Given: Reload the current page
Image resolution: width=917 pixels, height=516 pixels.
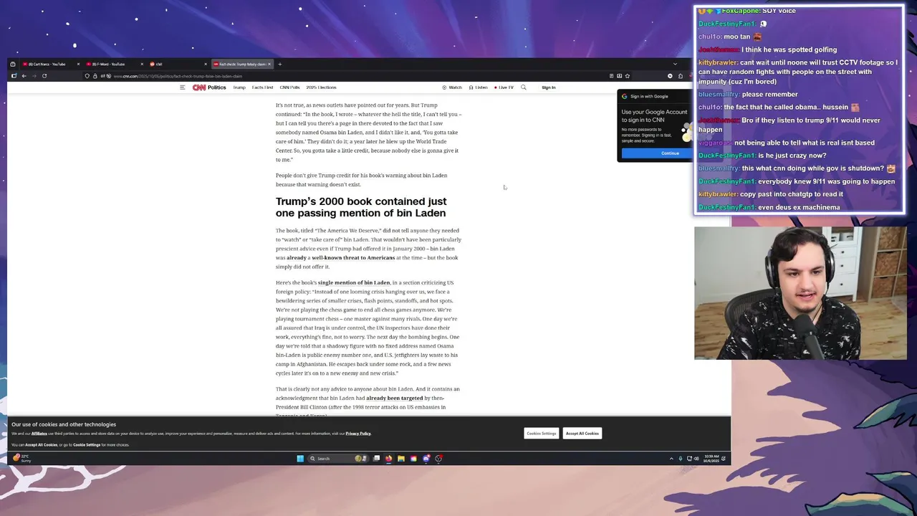Looking at the screenshot, I should pos(44,76).
